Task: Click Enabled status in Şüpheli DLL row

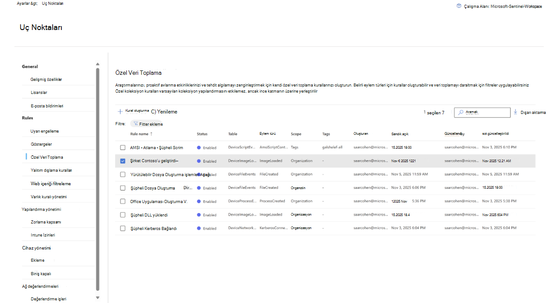Action: 207,215
